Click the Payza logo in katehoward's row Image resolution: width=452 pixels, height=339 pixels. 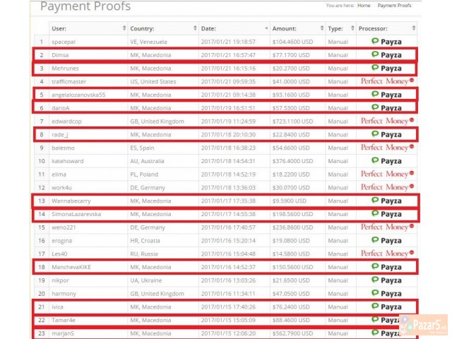pos(386,161)
